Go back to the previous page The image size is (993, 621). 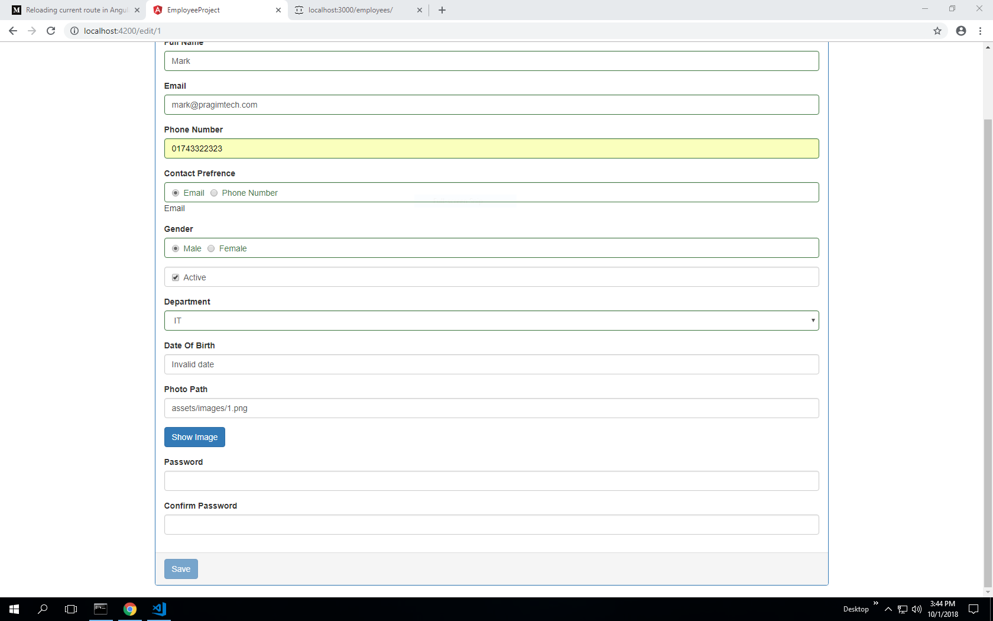pos(13,31)
